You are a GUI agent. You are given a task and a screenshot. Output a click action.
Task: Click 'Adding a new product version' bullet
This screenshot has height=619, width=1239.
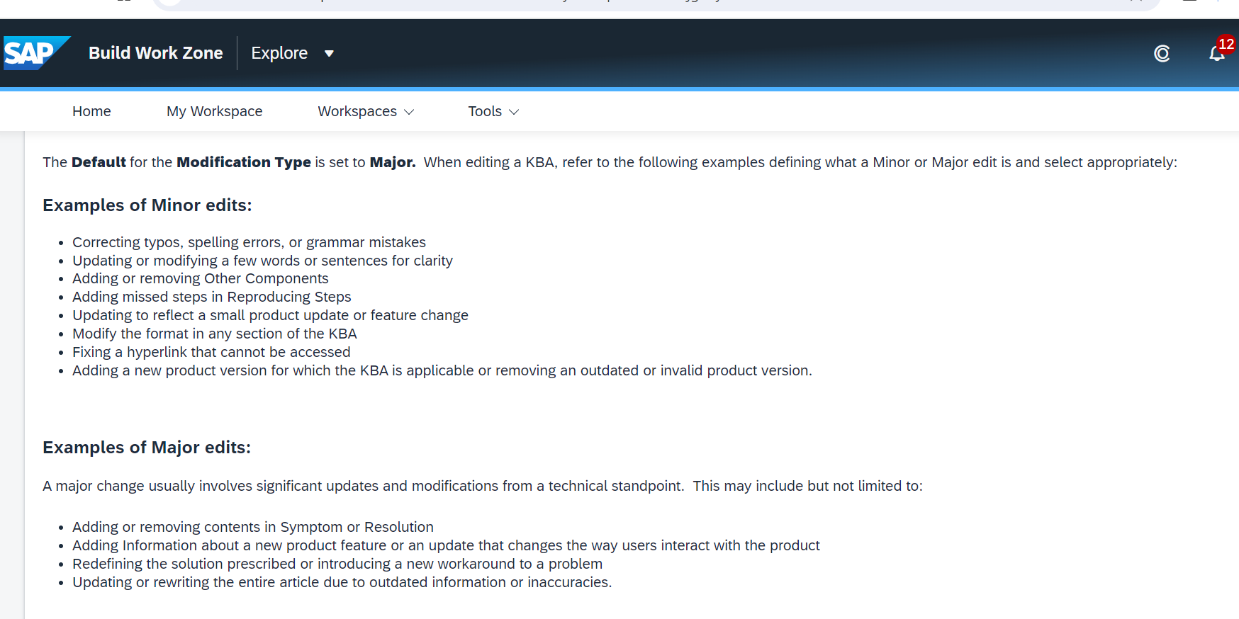pos(442,370)
